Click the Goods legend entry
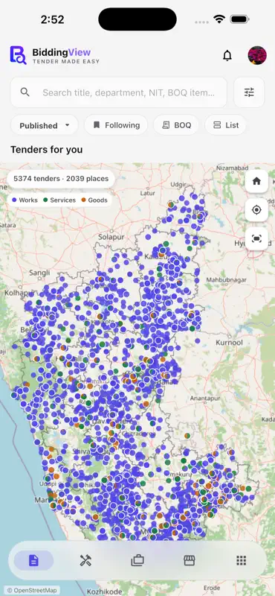Image resolution: width=275 pixels, height=596 pixels. (x=94, y=200)
